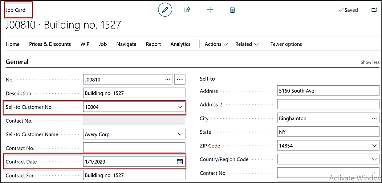Open job card in new window icon
This screenshot has height=183, width=382.
click(374, 10)
